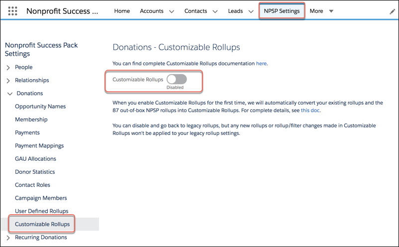Open the Contacts dropdown chevron

tap(215, 11)
